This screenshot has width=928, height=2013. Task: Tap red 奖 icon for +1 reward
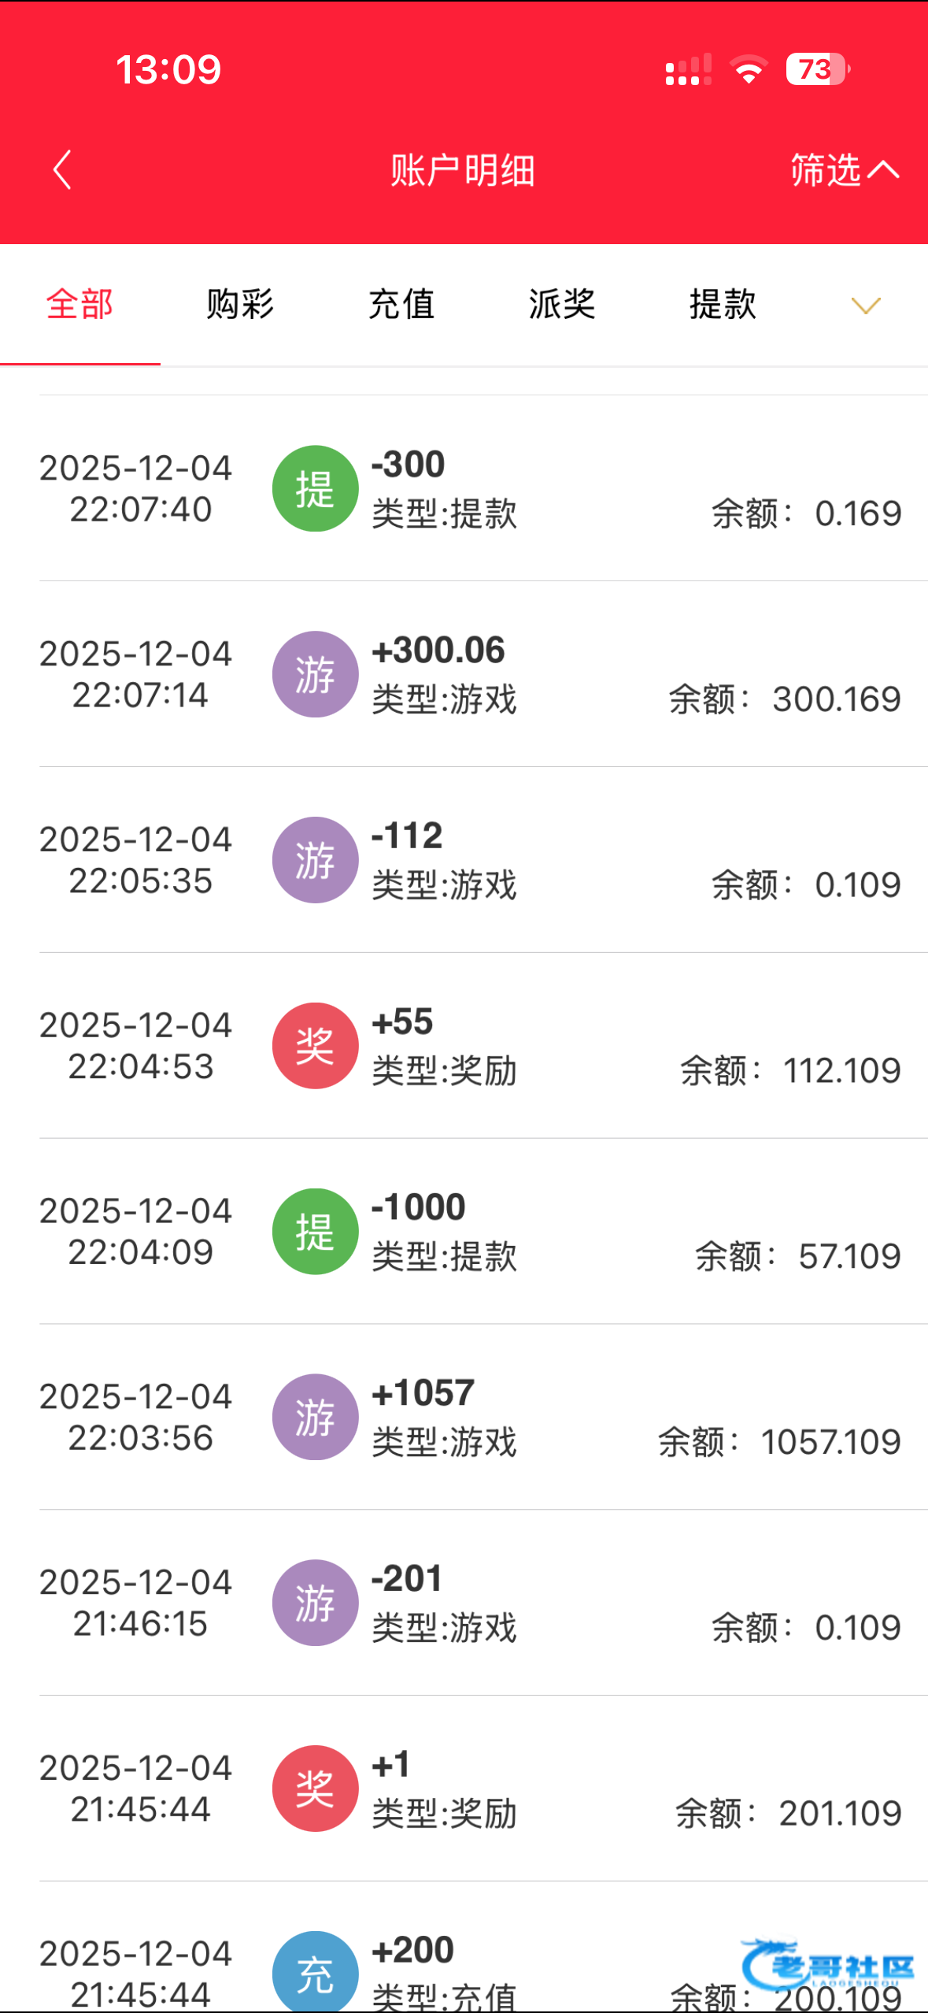click(x=315, y=1789)
